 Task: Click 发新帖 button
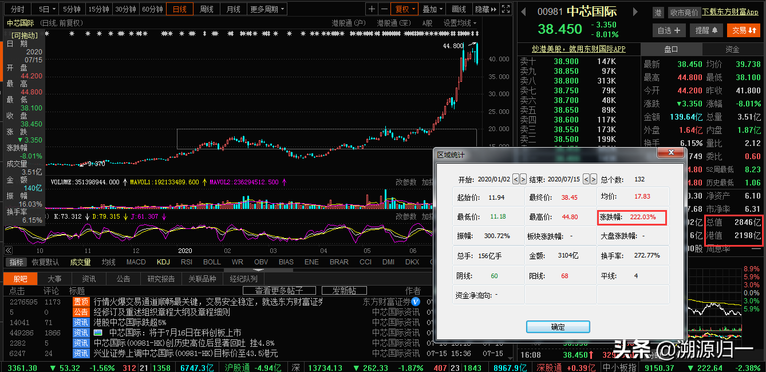click(344, 291)
